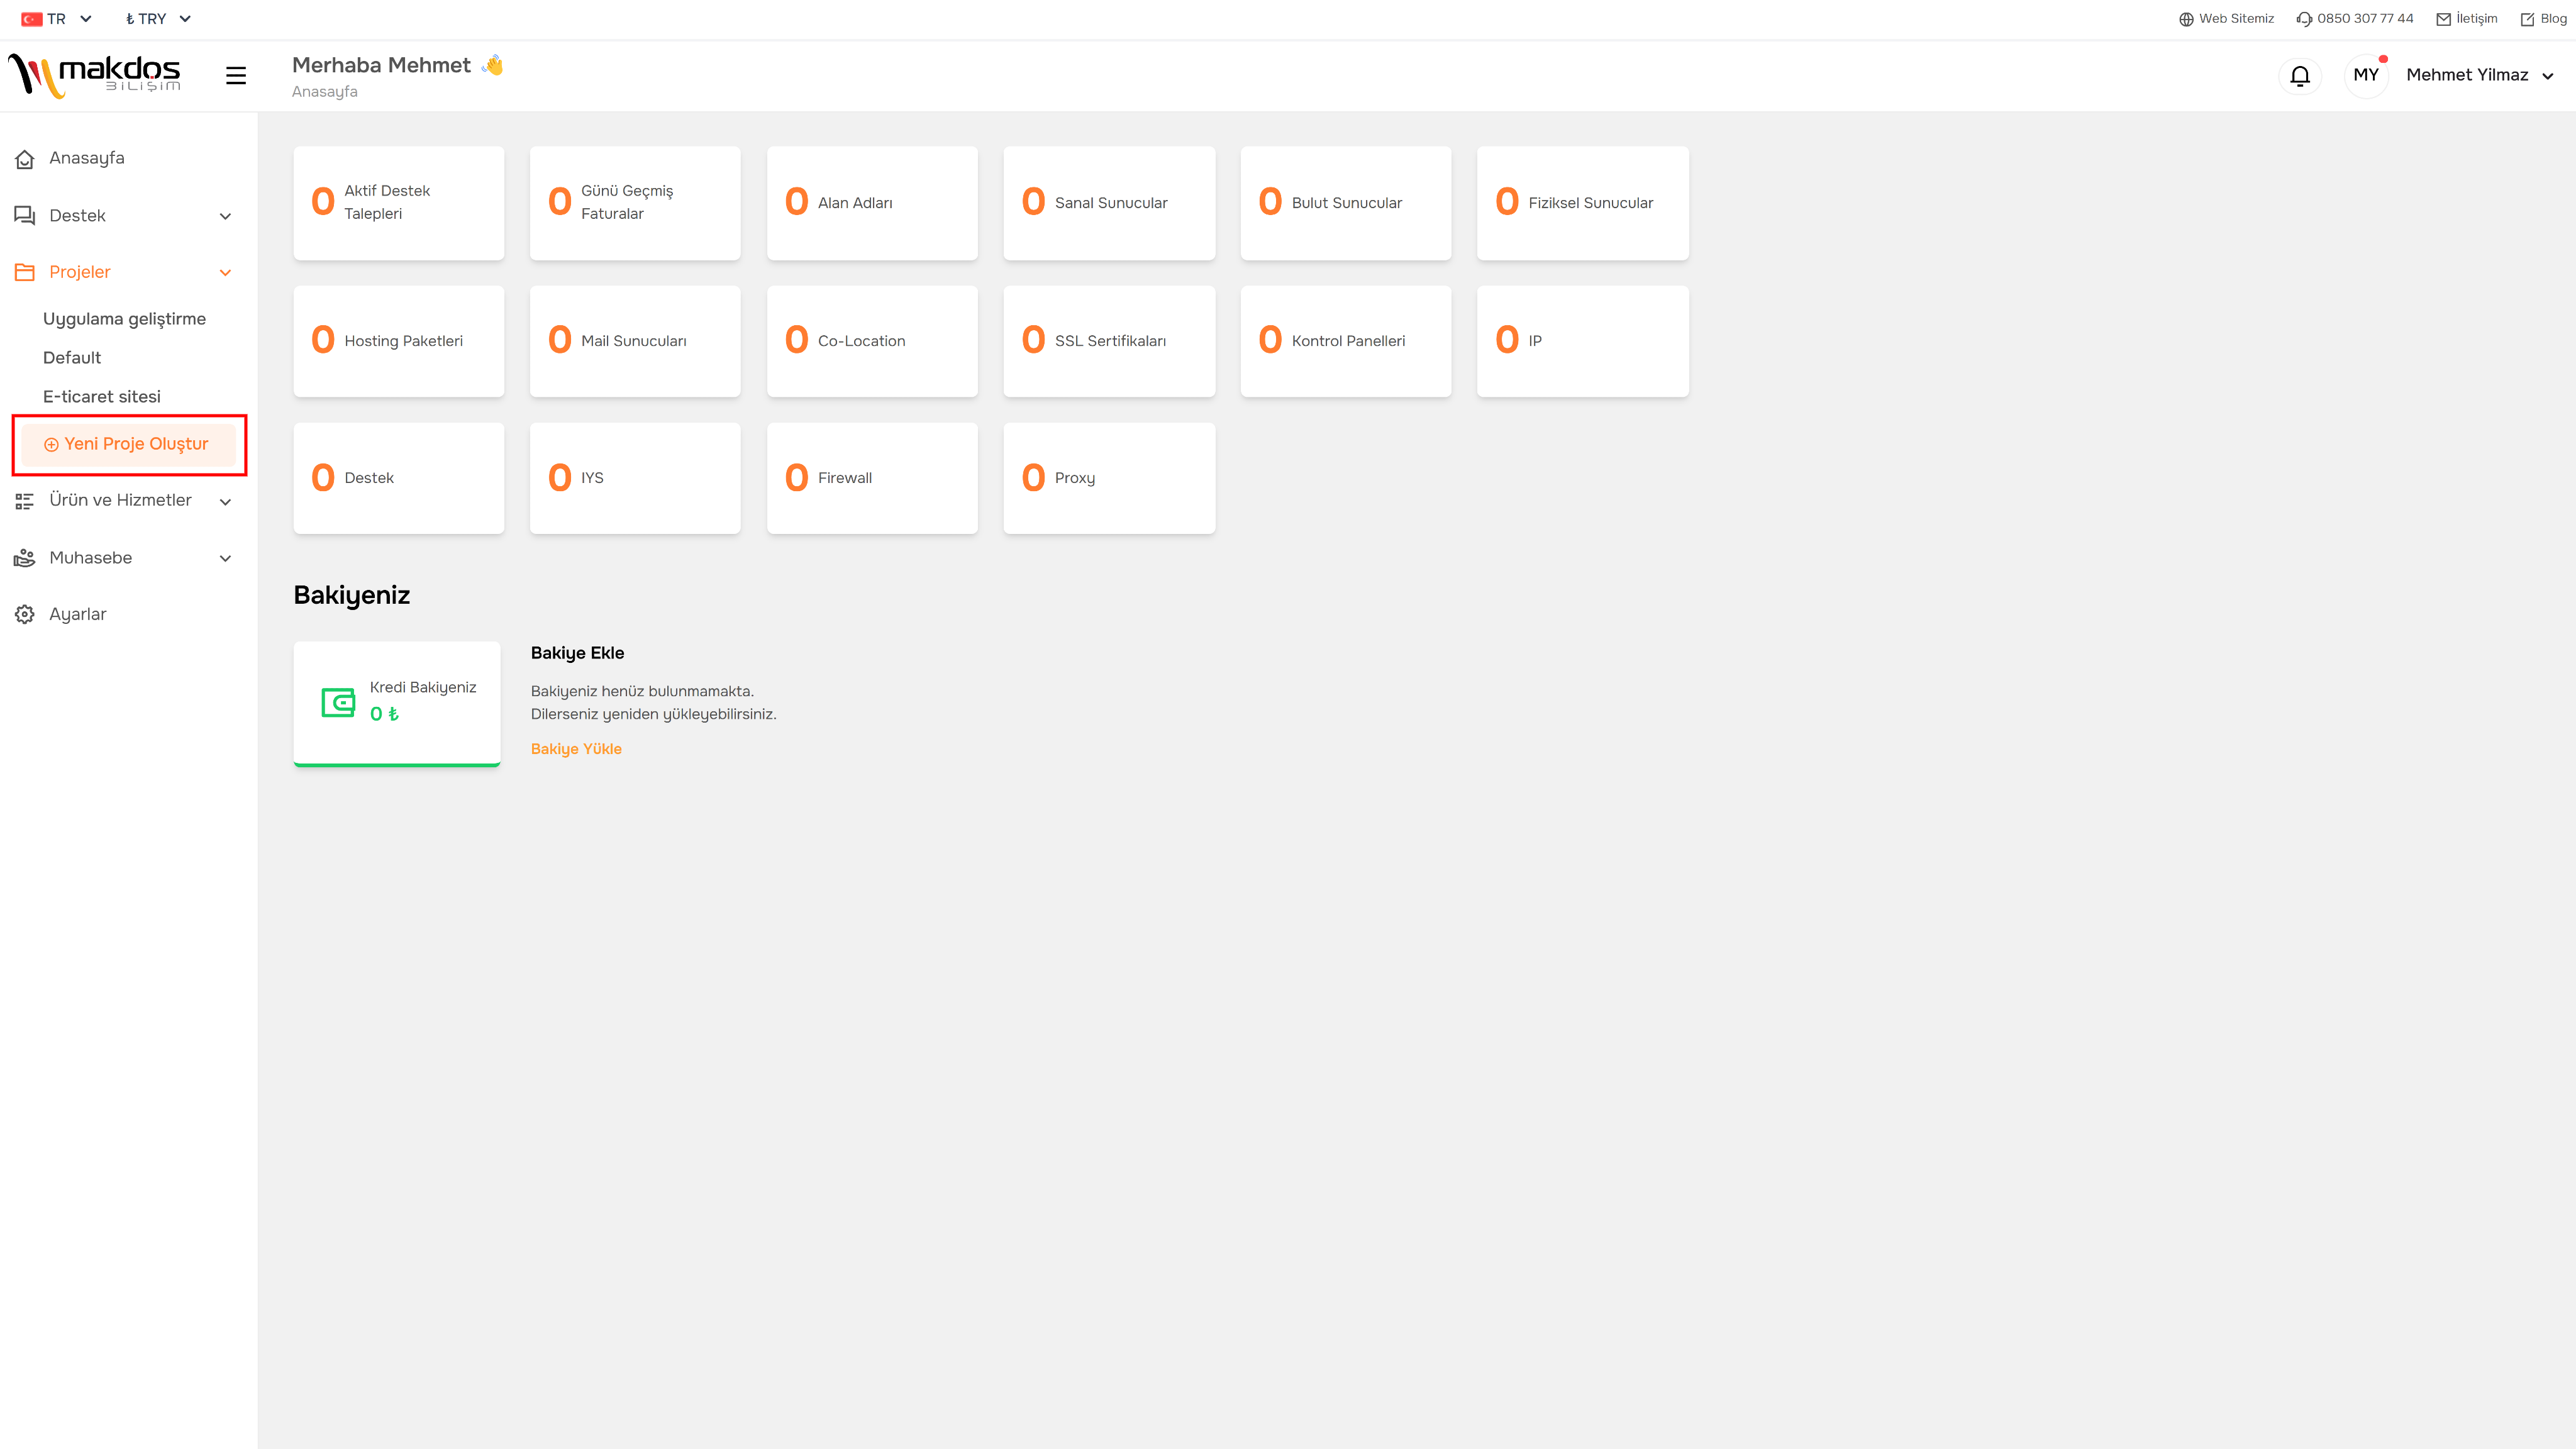Click the Bakiyeniz section heading
Screen dimensions: 2576x1449
352,595
